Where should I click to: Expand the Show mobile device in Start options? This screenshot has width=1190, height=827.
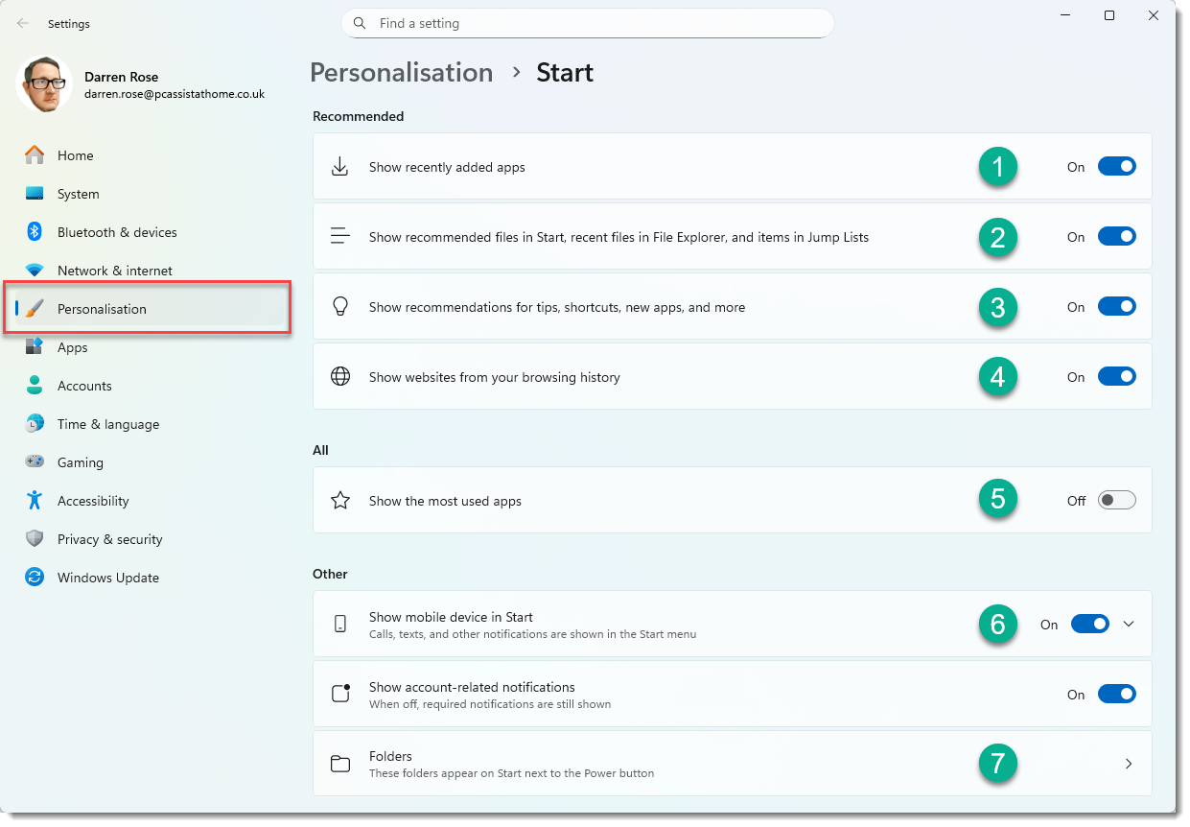click(x=1129, y=623)
